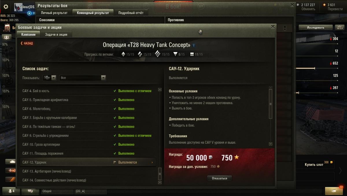Viewport: 347px width, 196px height.
Task: Select the square branch icon showing 11/15
Action: coord(192,54)
